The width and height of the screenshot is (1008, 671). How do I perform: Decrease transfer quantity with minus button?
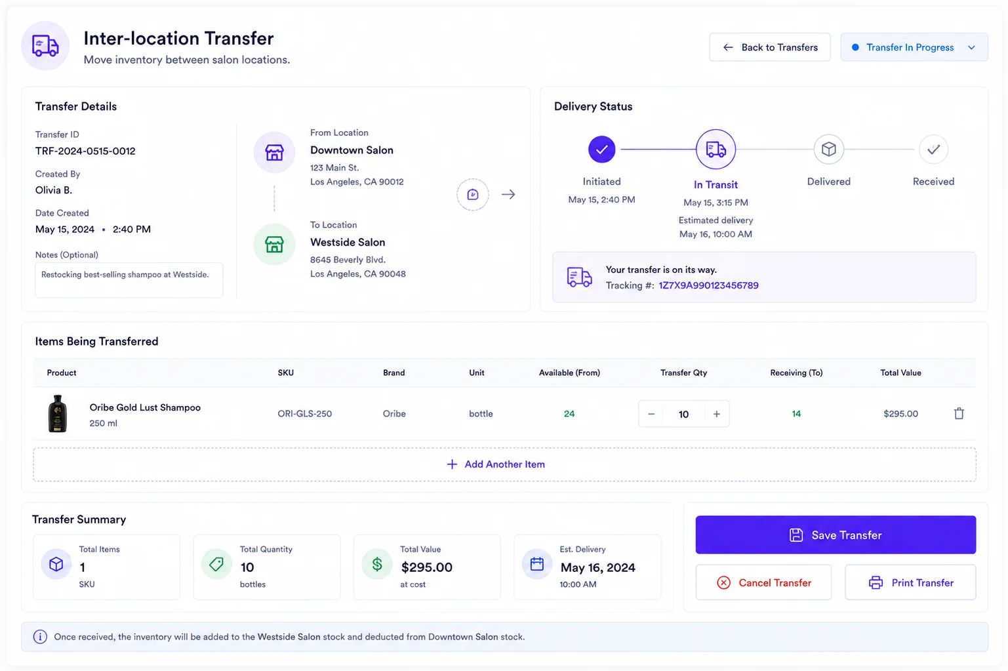651,414
